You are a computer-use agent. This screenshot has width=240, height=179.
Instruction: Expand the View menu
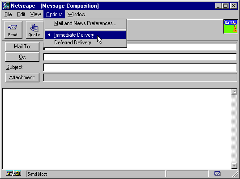[35, 14]
